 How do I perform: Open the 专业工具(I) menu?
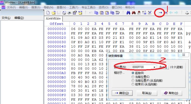88,7
